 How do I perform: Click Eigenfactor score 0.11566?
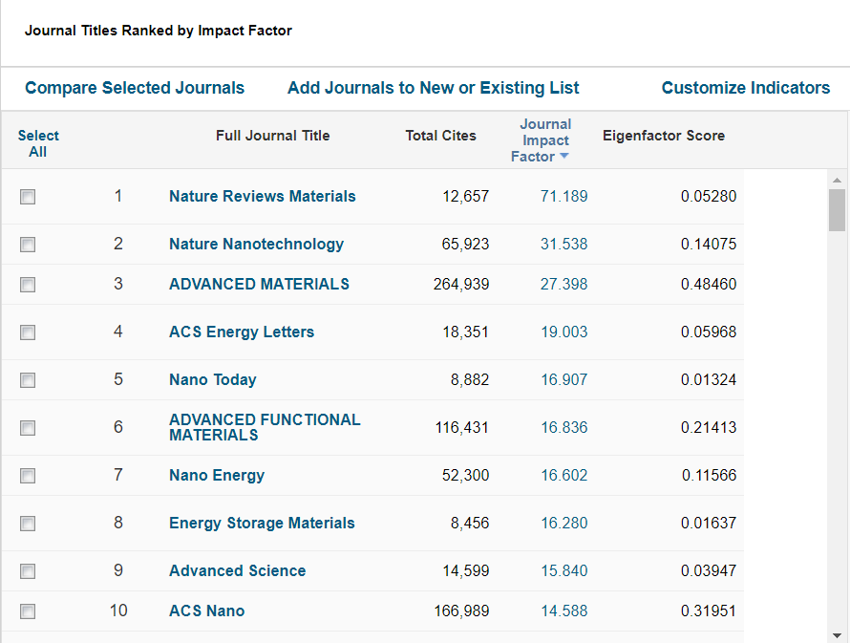pyautogui.click(x=709, y=475)
